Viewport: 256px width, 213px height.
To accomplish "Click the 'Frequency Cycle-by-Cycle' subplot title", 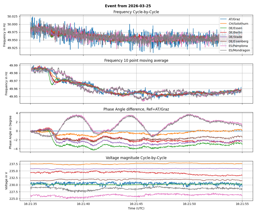I will (x=136, y=12).
